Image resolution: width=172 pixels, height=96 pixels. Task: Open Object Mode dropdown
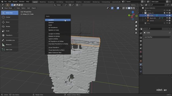[x=8, y=8]
